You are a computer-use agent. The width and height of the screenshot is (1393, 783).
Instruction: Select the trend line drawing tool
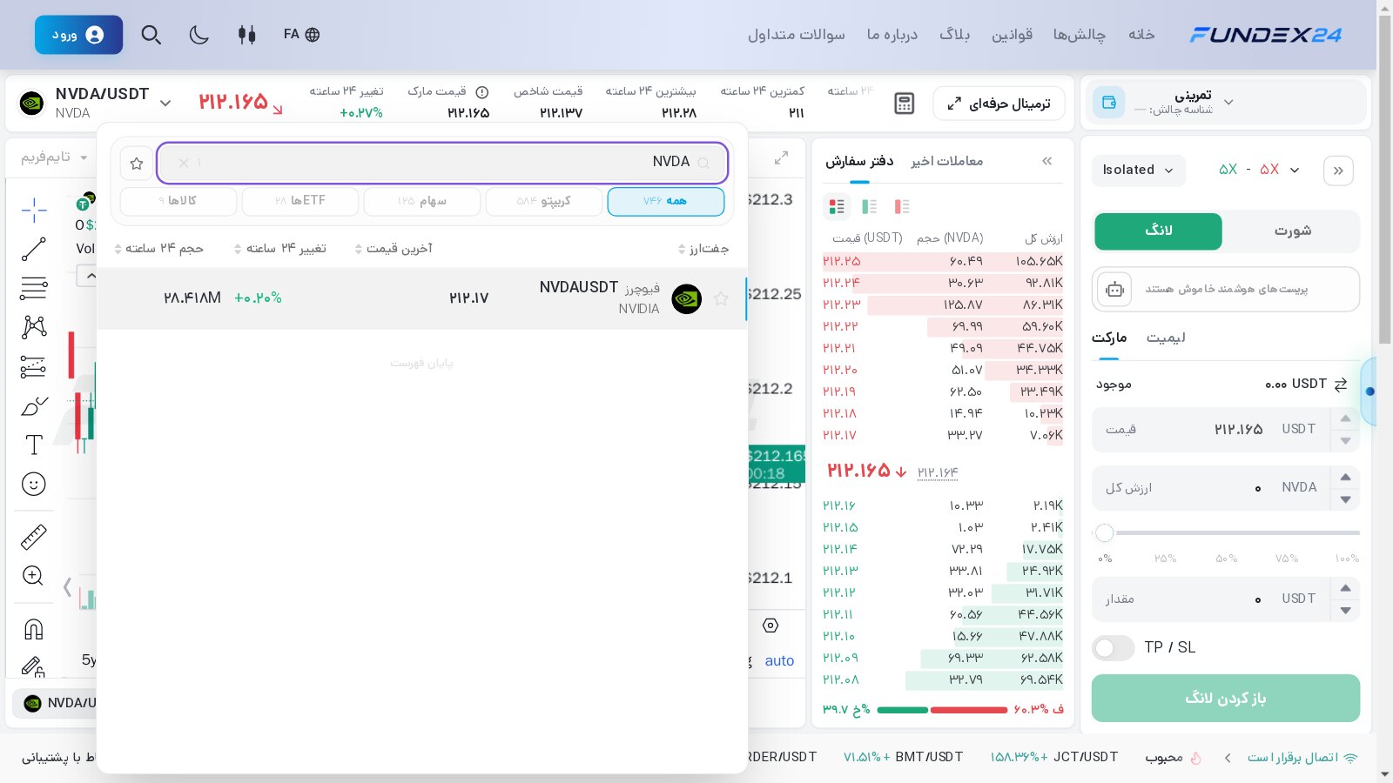[x=34, y=249]
